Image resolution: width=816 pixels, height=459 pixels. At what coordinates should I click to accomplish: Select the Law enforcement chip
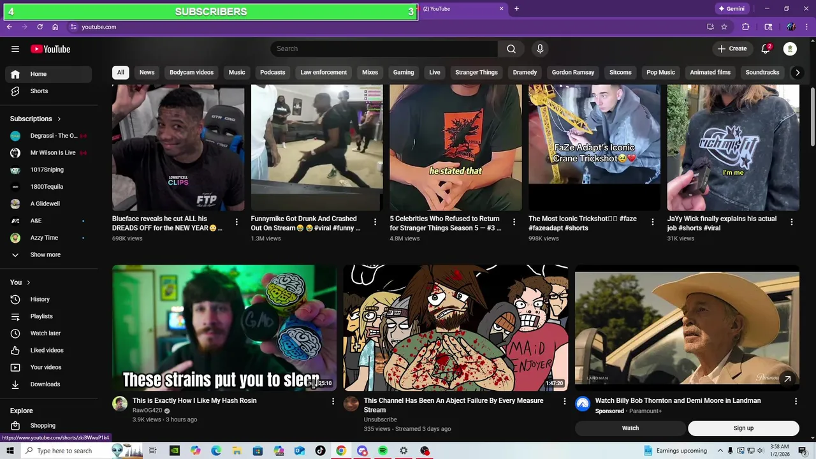(324, 73)
